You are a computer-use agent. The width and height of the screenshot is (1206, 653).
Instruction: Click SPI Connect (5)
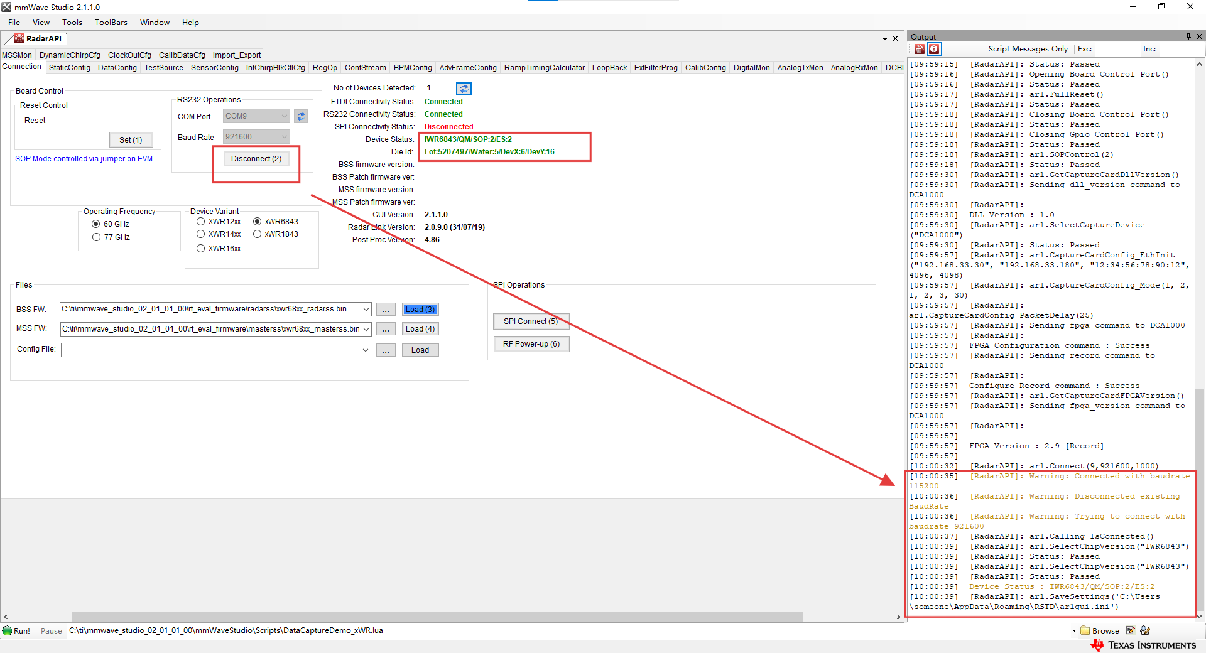(531, 321)
